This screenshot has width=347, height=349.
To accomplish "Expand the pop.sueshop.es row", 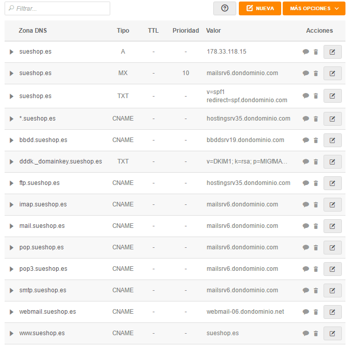I will click(x=11, y=247).
